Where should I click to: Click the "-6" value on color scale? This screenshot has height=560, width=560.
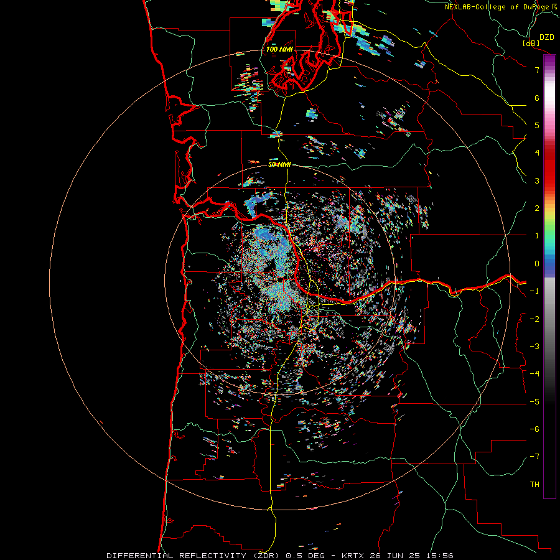(x=534, y=429)
